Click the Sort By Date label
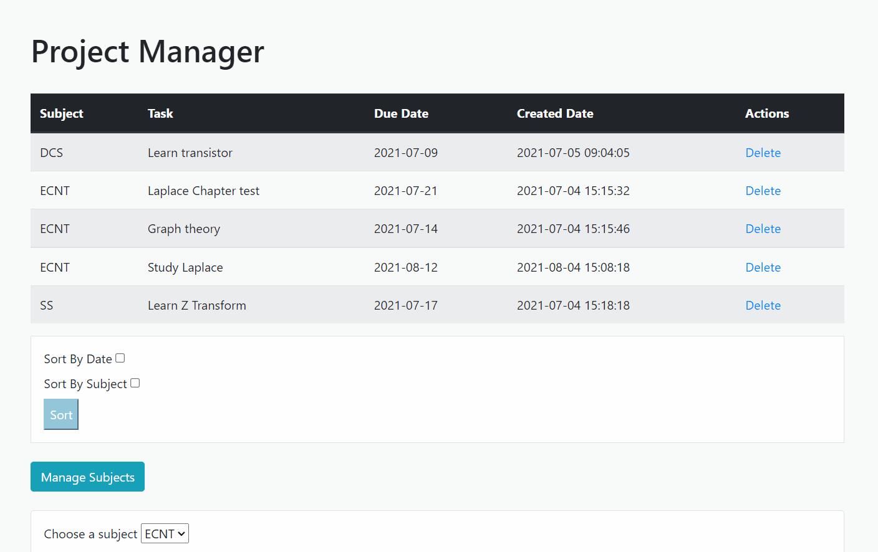Image resolution: width=878 pixels, height=552 pixels. pos(78,359)
